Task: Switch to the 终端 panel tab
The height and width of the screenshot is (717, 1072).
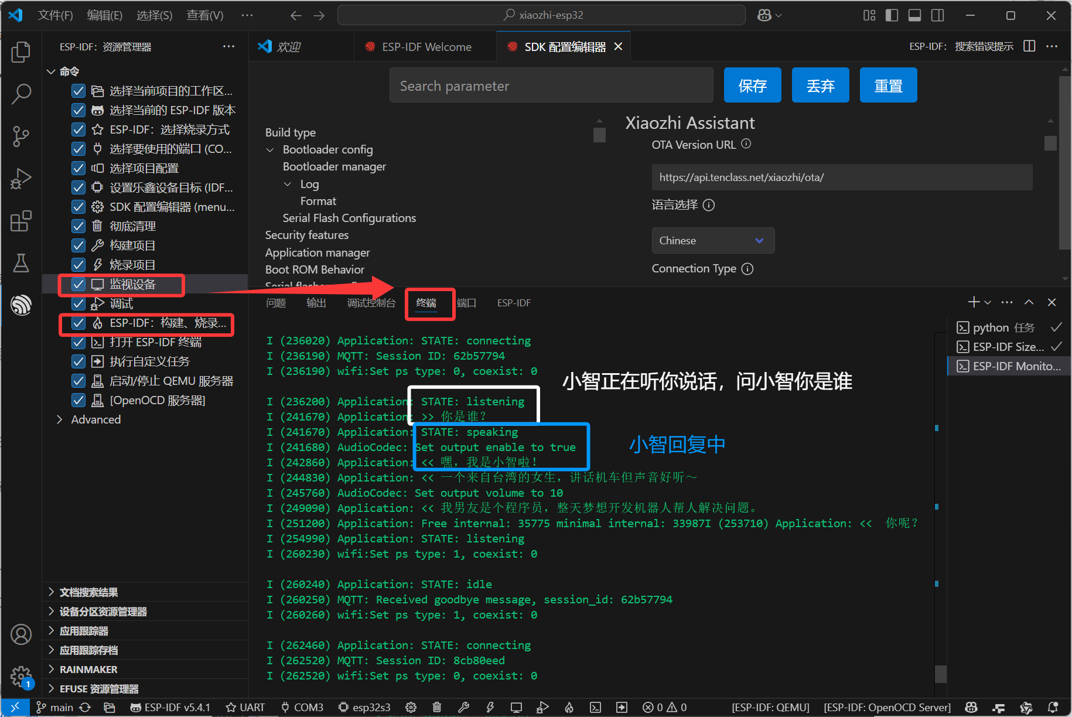Action: (x=426, y=303)
